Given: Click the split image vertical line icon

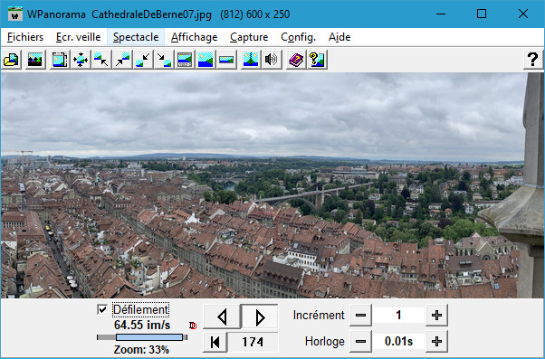Looking at the screenshot, I should (x=251, y=60).
